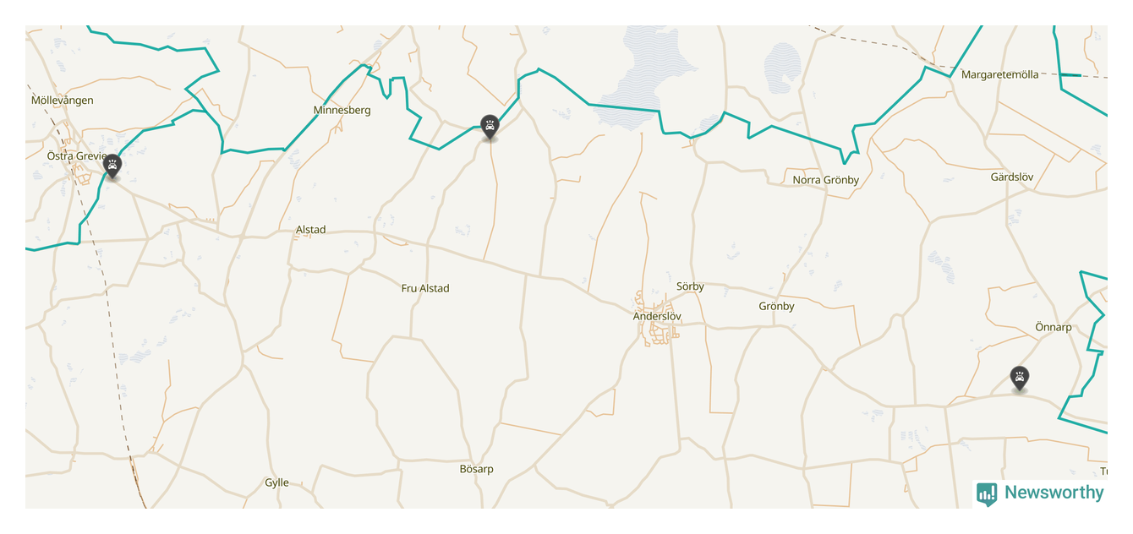The image size is (1133, 534).
Task: Select the Norra Grönby label
Action: coord(825,180)
